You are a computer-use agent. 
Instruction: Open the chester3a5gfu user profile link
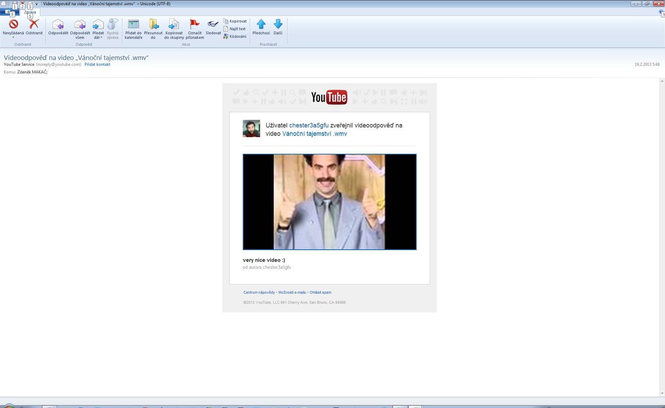tap(308, 125)
